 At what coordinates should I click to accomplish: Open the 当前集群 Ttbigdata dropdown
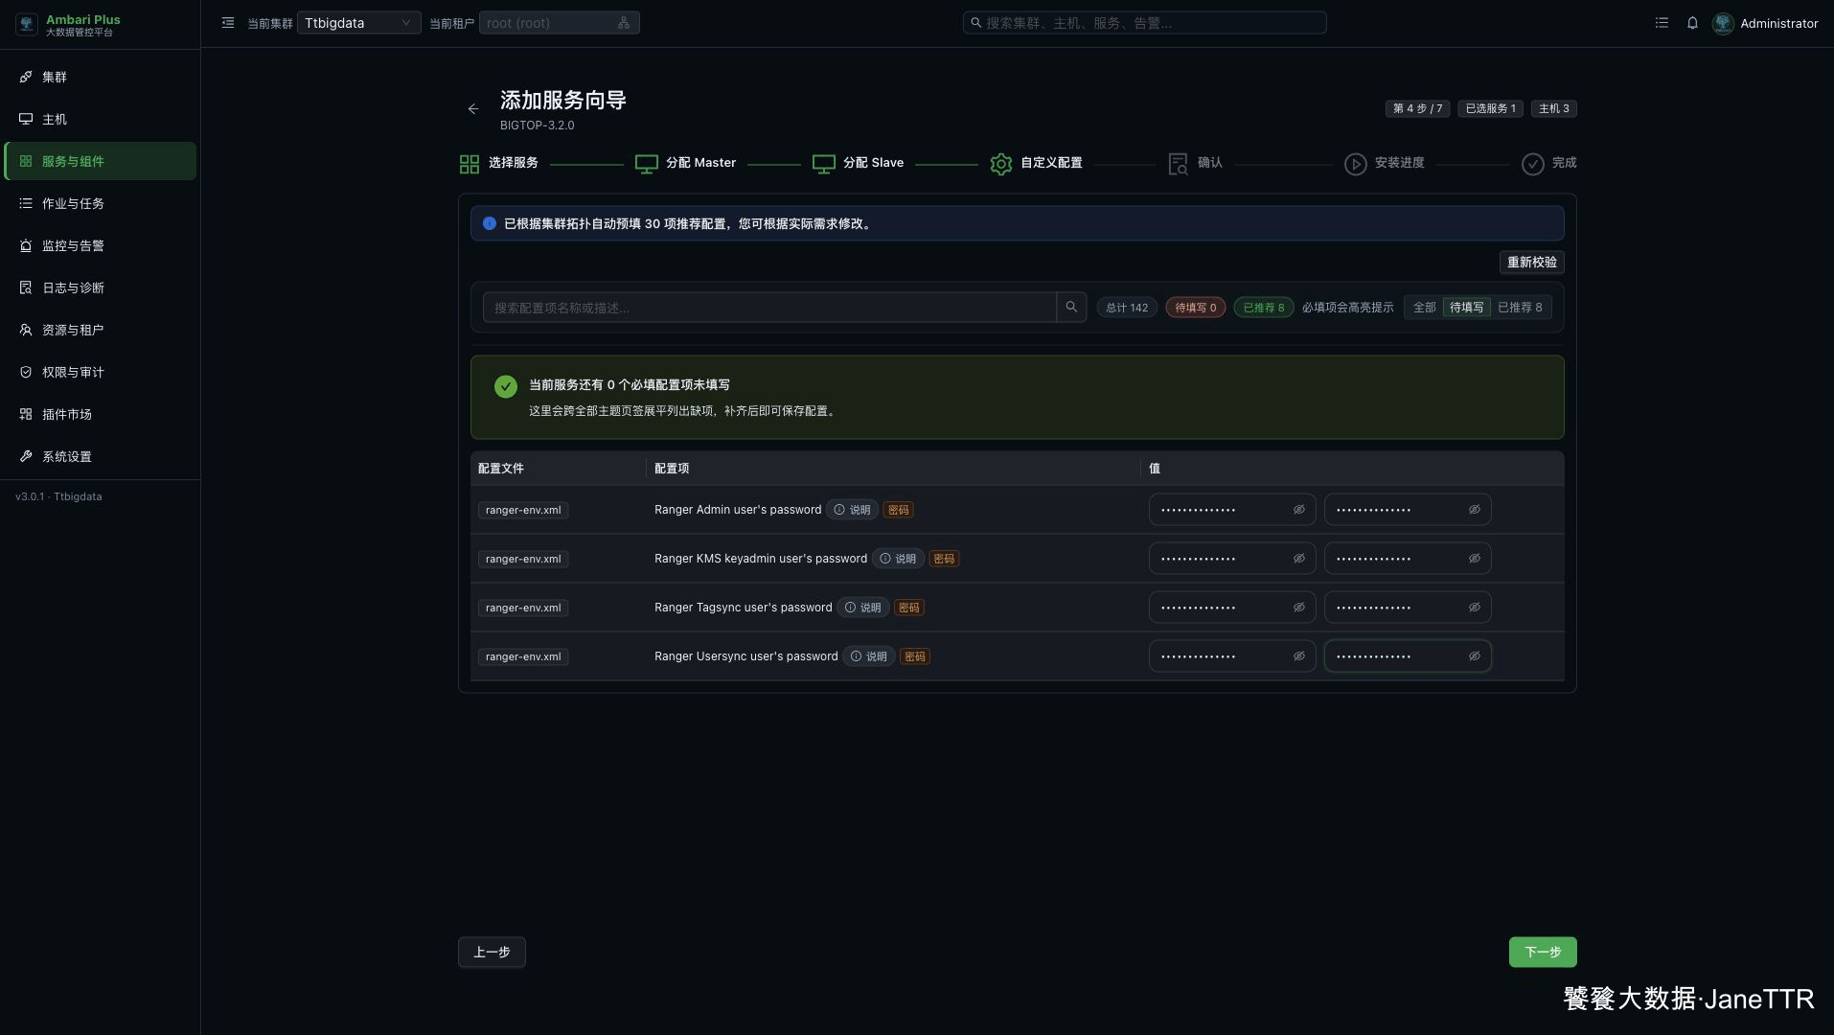[358, 23]
